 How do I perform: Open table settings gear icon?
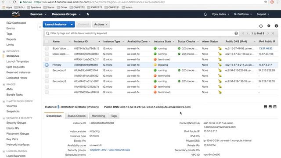[x=269, y=26]
